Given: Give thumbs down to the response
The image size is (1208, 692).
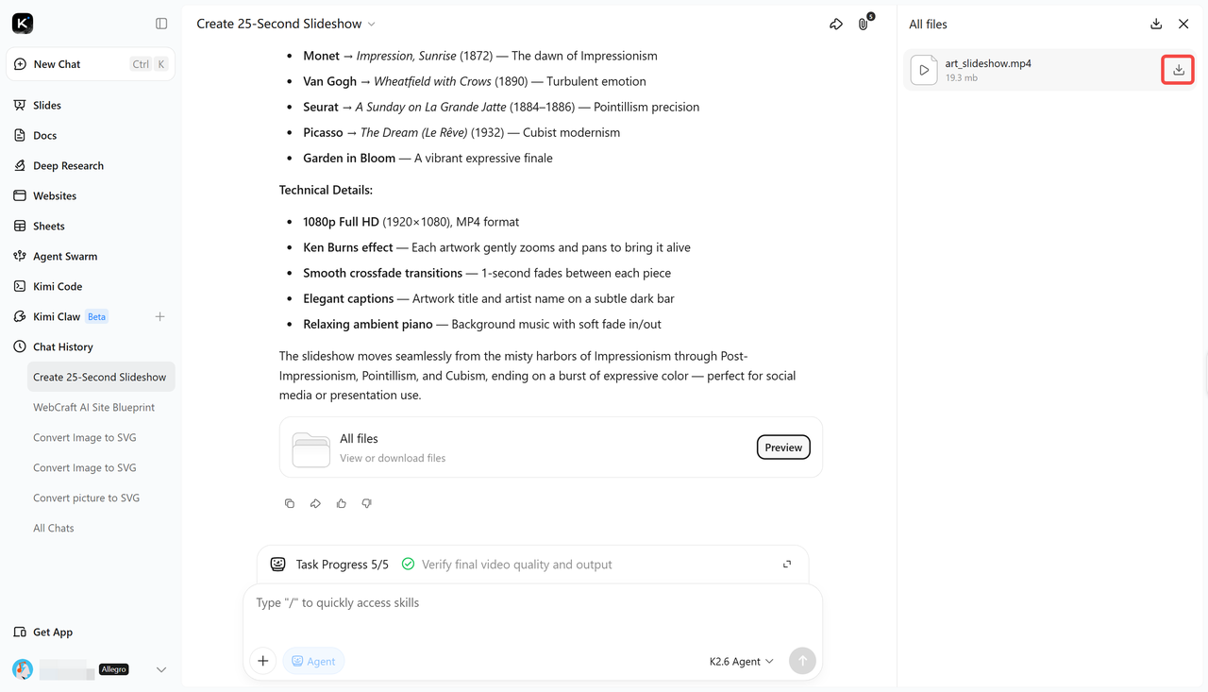Looking at the screenshot, I should 367,503.
